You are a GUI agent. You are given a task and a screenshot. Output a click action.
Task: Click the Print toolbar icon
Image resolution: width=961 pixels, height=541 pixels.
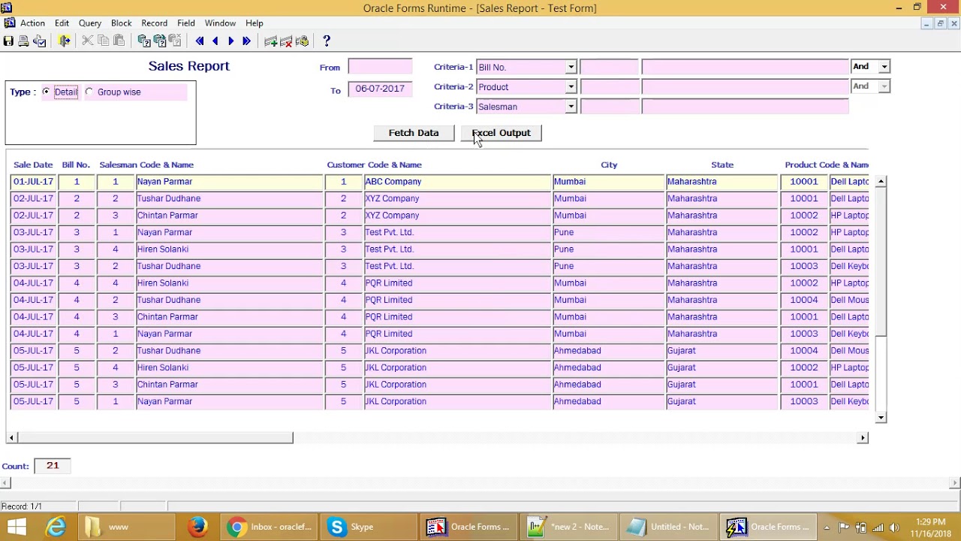[x=23, y=41]
